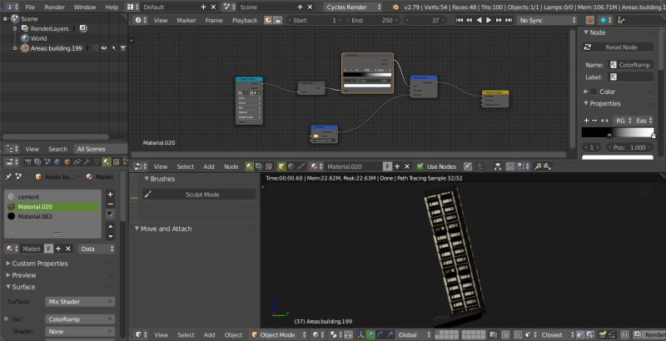Screen dimensions: 666x341
Task: Select texture nodes tree type icon
Action: point(268,166)
